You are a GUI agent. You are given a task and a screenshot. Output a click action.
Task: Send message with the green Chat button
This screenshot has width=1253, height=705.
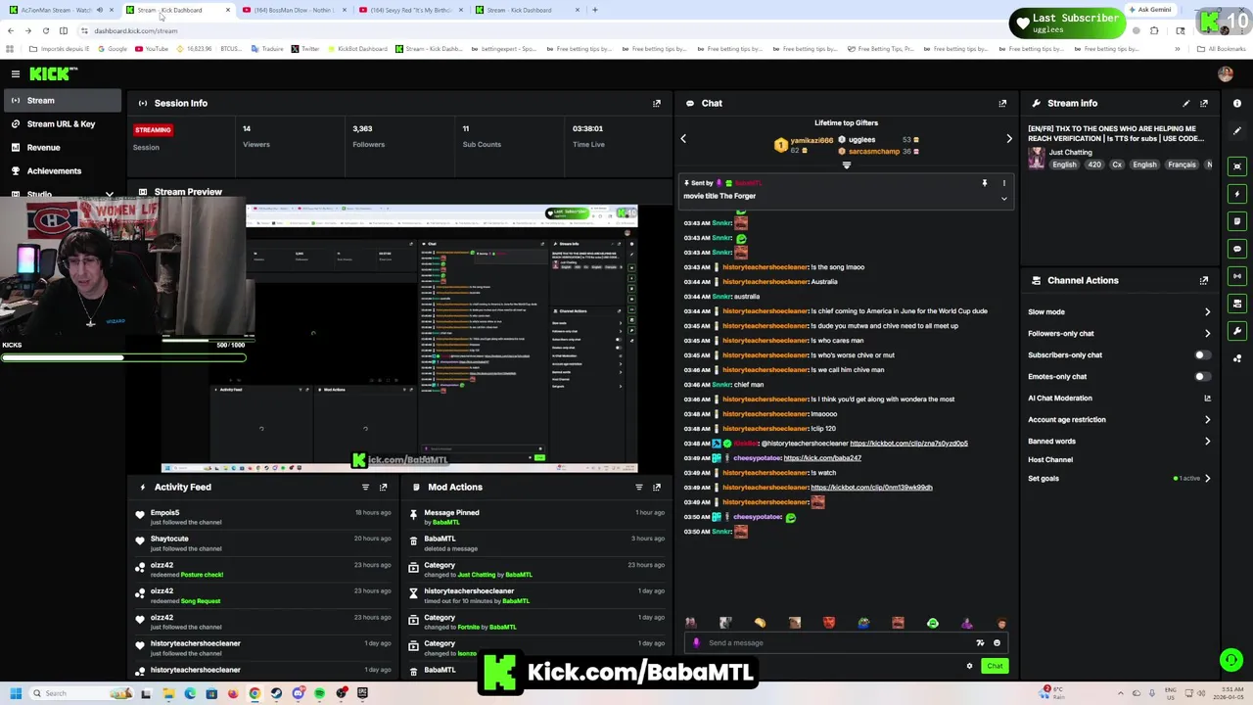point(995,666)
